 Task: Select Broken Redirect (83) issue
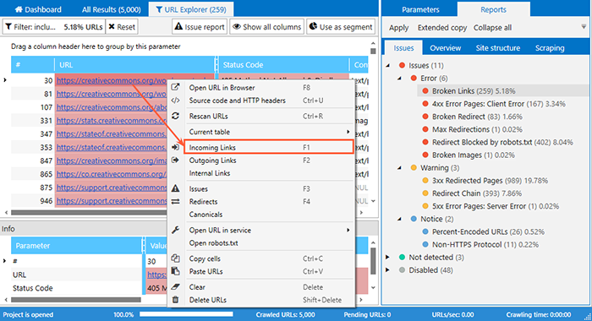pos(477,117)
